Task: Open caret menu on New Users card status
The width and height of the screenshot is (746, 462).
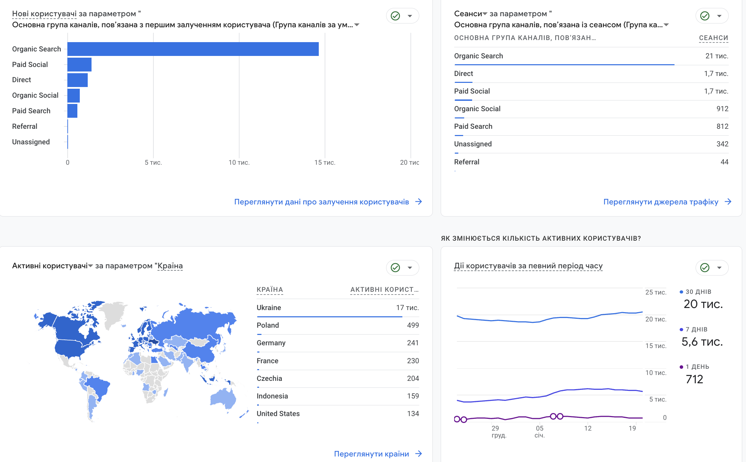Action: point(410,16)
